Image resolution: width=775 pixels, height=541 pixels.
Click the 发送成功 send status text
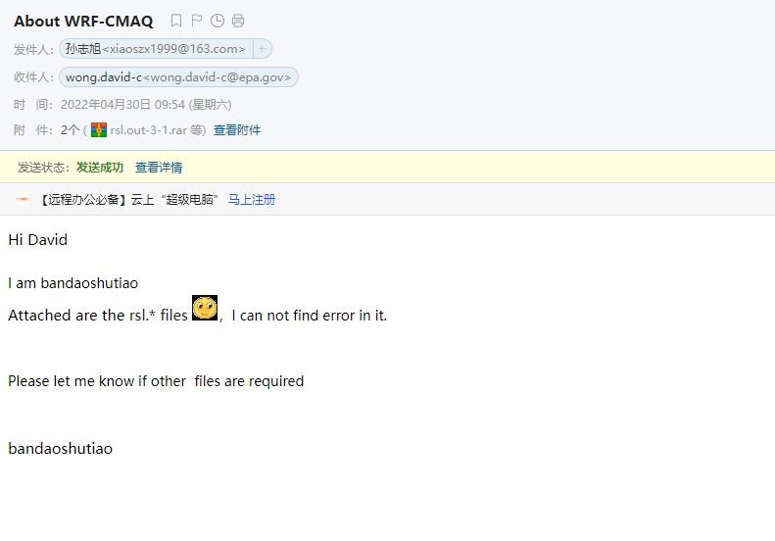point(100,168)
